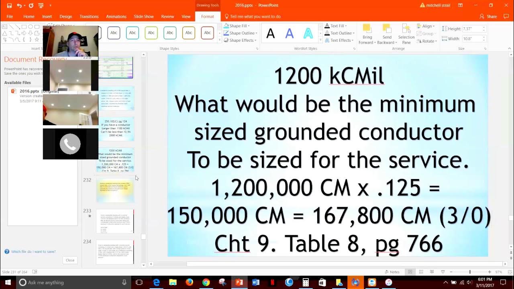Open the Size group dialog launcher

pos(485,49)
